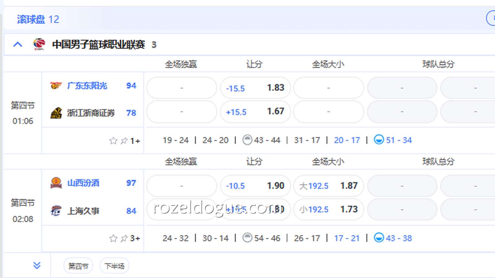Click 上海久事 score 84
The image size is (495, 278).
tap(131, 211)
